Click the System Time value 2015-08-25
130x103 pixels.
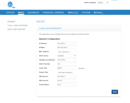65,73
